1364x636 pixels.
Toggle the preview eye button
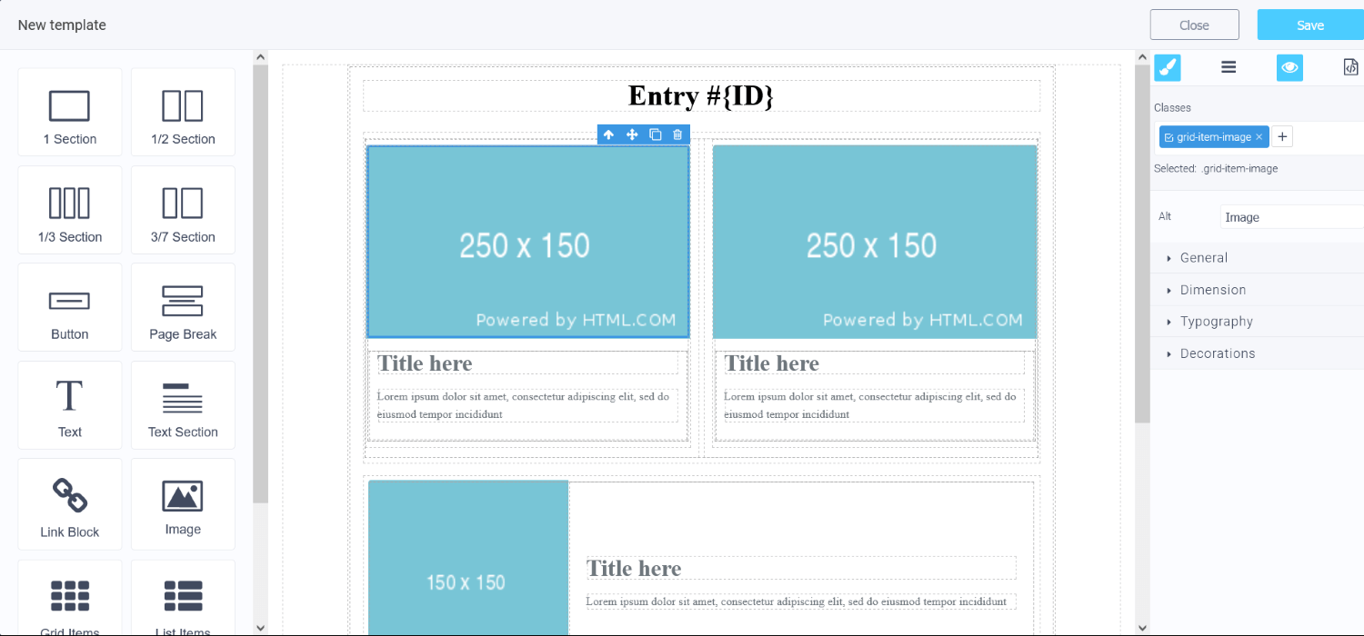pos(1289,67)
